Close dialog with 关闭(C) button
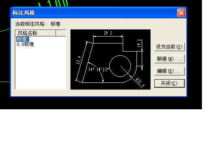This screenshot has width=208, height=156. click(169, 83)
